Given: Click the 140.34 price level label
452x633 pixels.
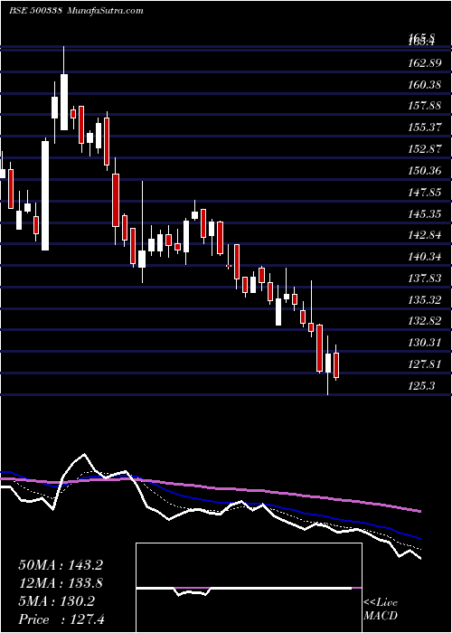Looking at the screenshot, I should click(x=424, y=257).
